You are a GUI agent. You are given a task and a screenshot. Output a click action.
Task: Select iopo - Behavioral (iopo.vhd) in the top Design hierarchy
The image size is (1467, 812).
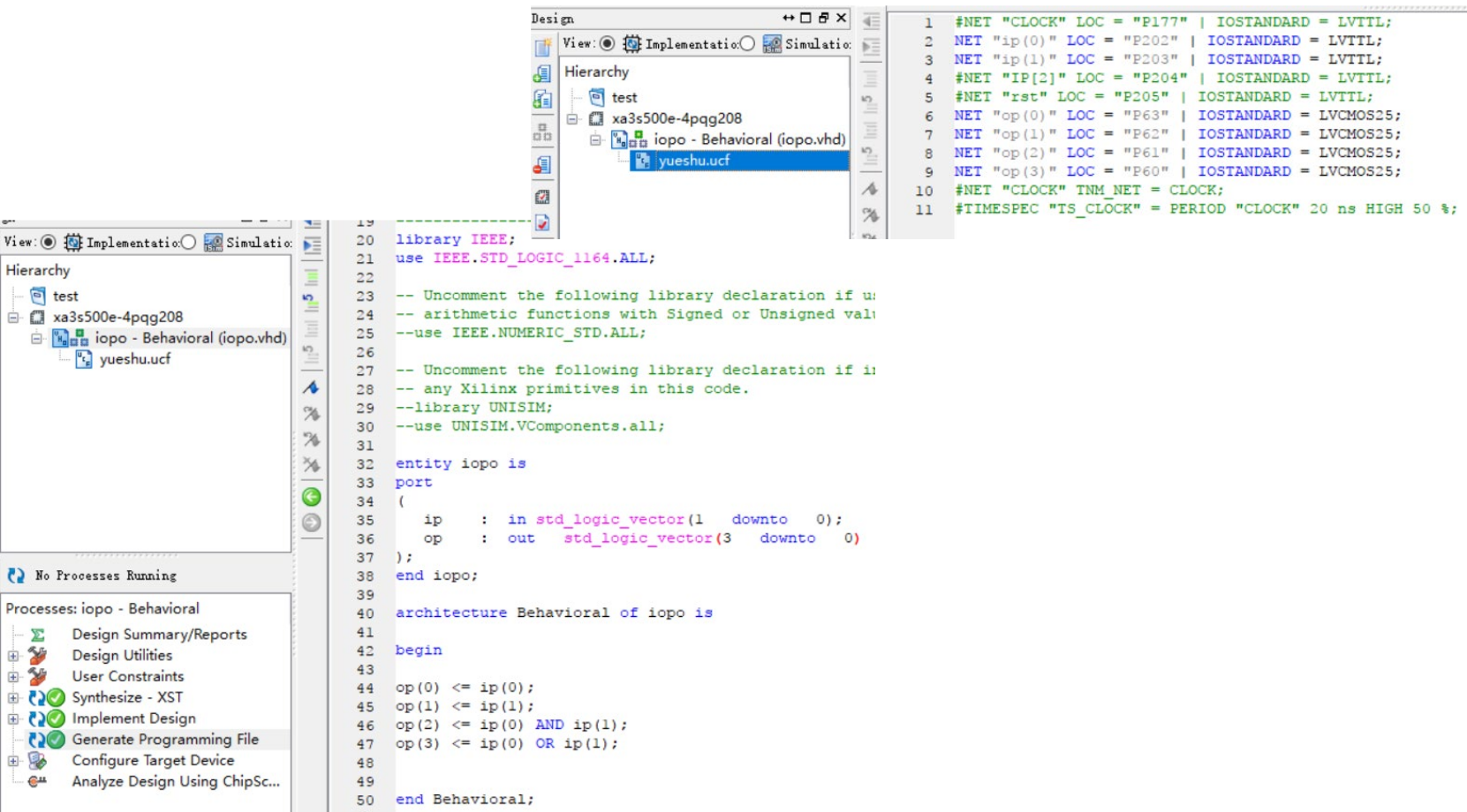[749, 139]
